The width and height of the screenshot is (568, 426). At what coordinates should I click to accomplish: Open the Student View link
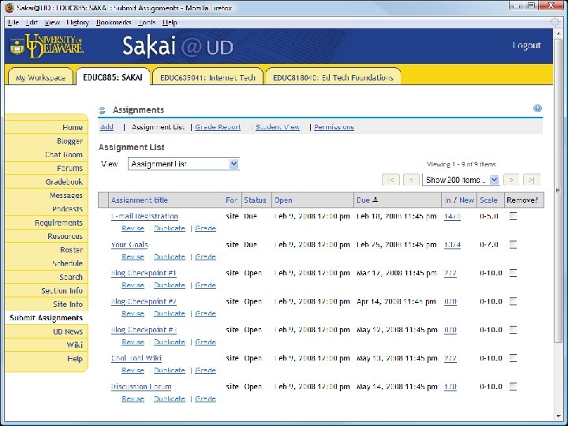278,127
